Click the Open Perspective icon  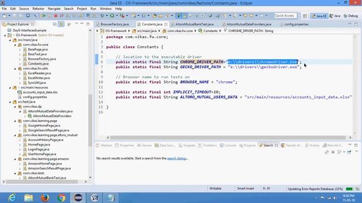tap(305, 16)
